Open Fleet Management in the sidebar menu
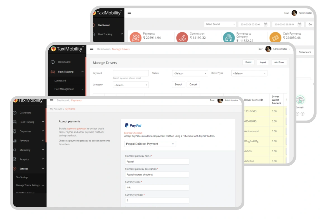The image size is (321, 221). [x=64, y=89]
